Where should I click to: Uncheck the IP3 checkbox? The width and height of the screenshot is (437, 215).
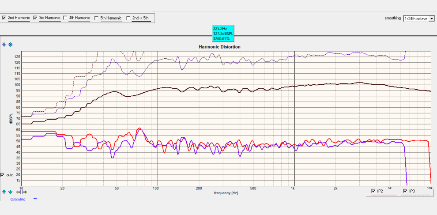pos(405,191)
